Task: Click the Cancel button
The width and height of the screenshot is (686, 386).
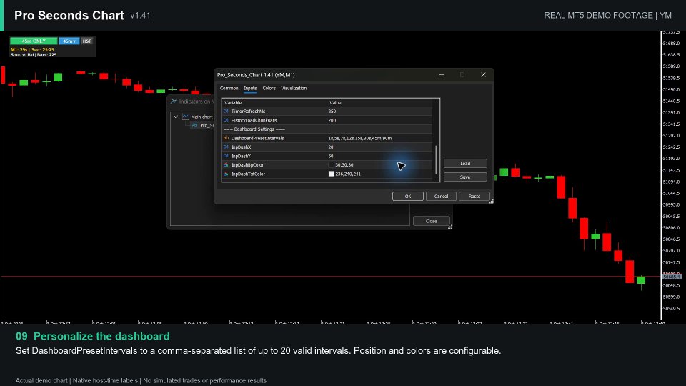Action: (x=441, y=197)
